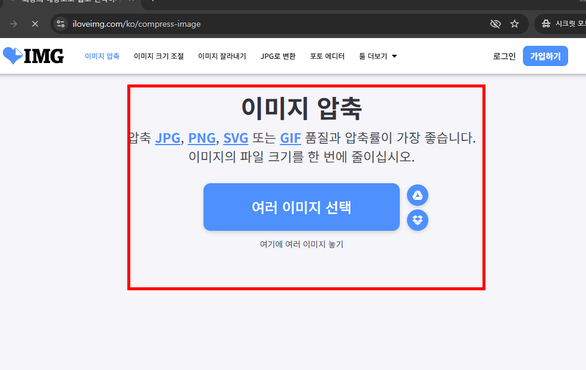Click the 여러 이미지 선택 button

click(301, 206)
